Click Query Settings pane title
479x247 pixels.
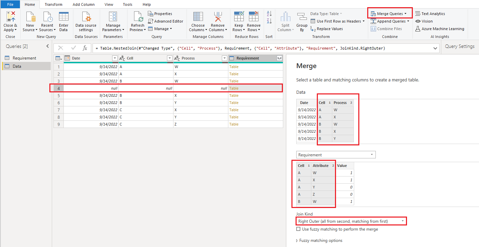[460, 46]
